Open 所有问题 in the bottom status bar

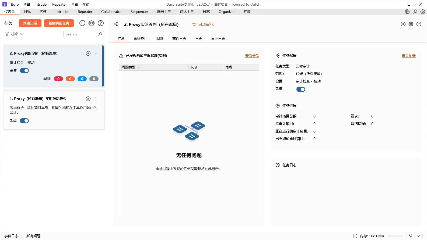pos(33,236)
